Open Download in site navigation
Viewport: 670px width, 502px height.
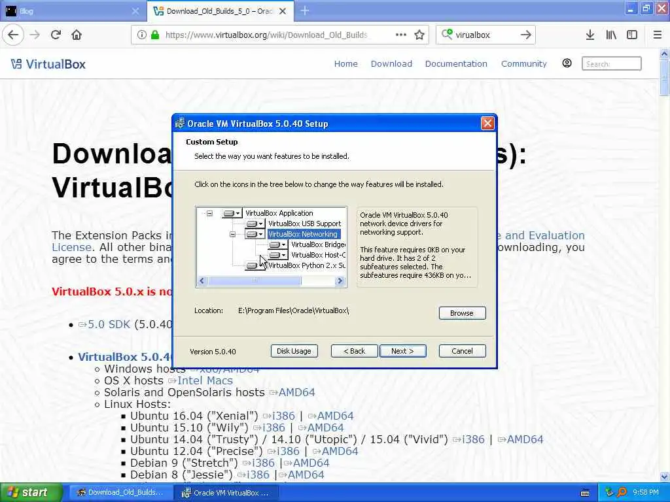(391, 63)
